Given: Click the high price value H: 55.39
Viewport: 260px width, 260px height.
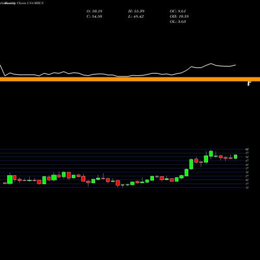Looking at the screenshot, I should click(x=136, y=11).
